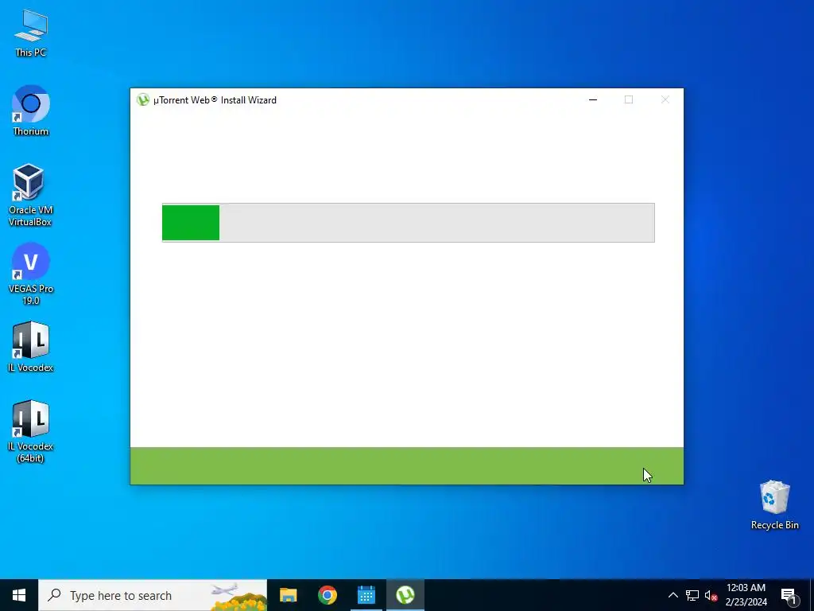Open the clock showing 12:03 AM

tap(746, 595)
